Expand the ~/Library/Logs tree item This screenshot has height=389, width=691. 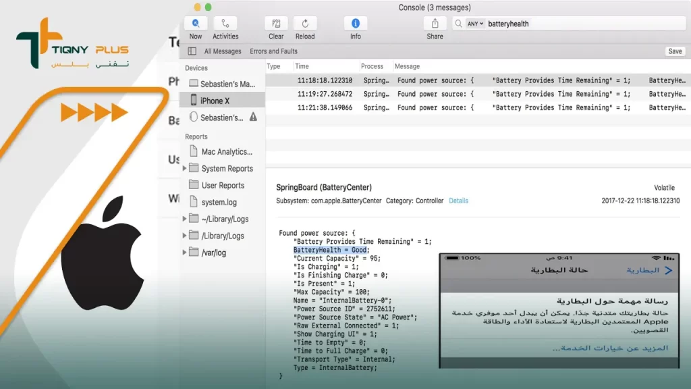[184, 219]
